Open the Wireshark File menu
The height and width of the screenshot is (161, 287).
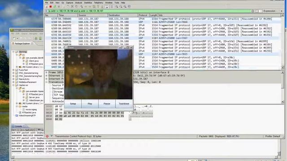tap(47, 3)
